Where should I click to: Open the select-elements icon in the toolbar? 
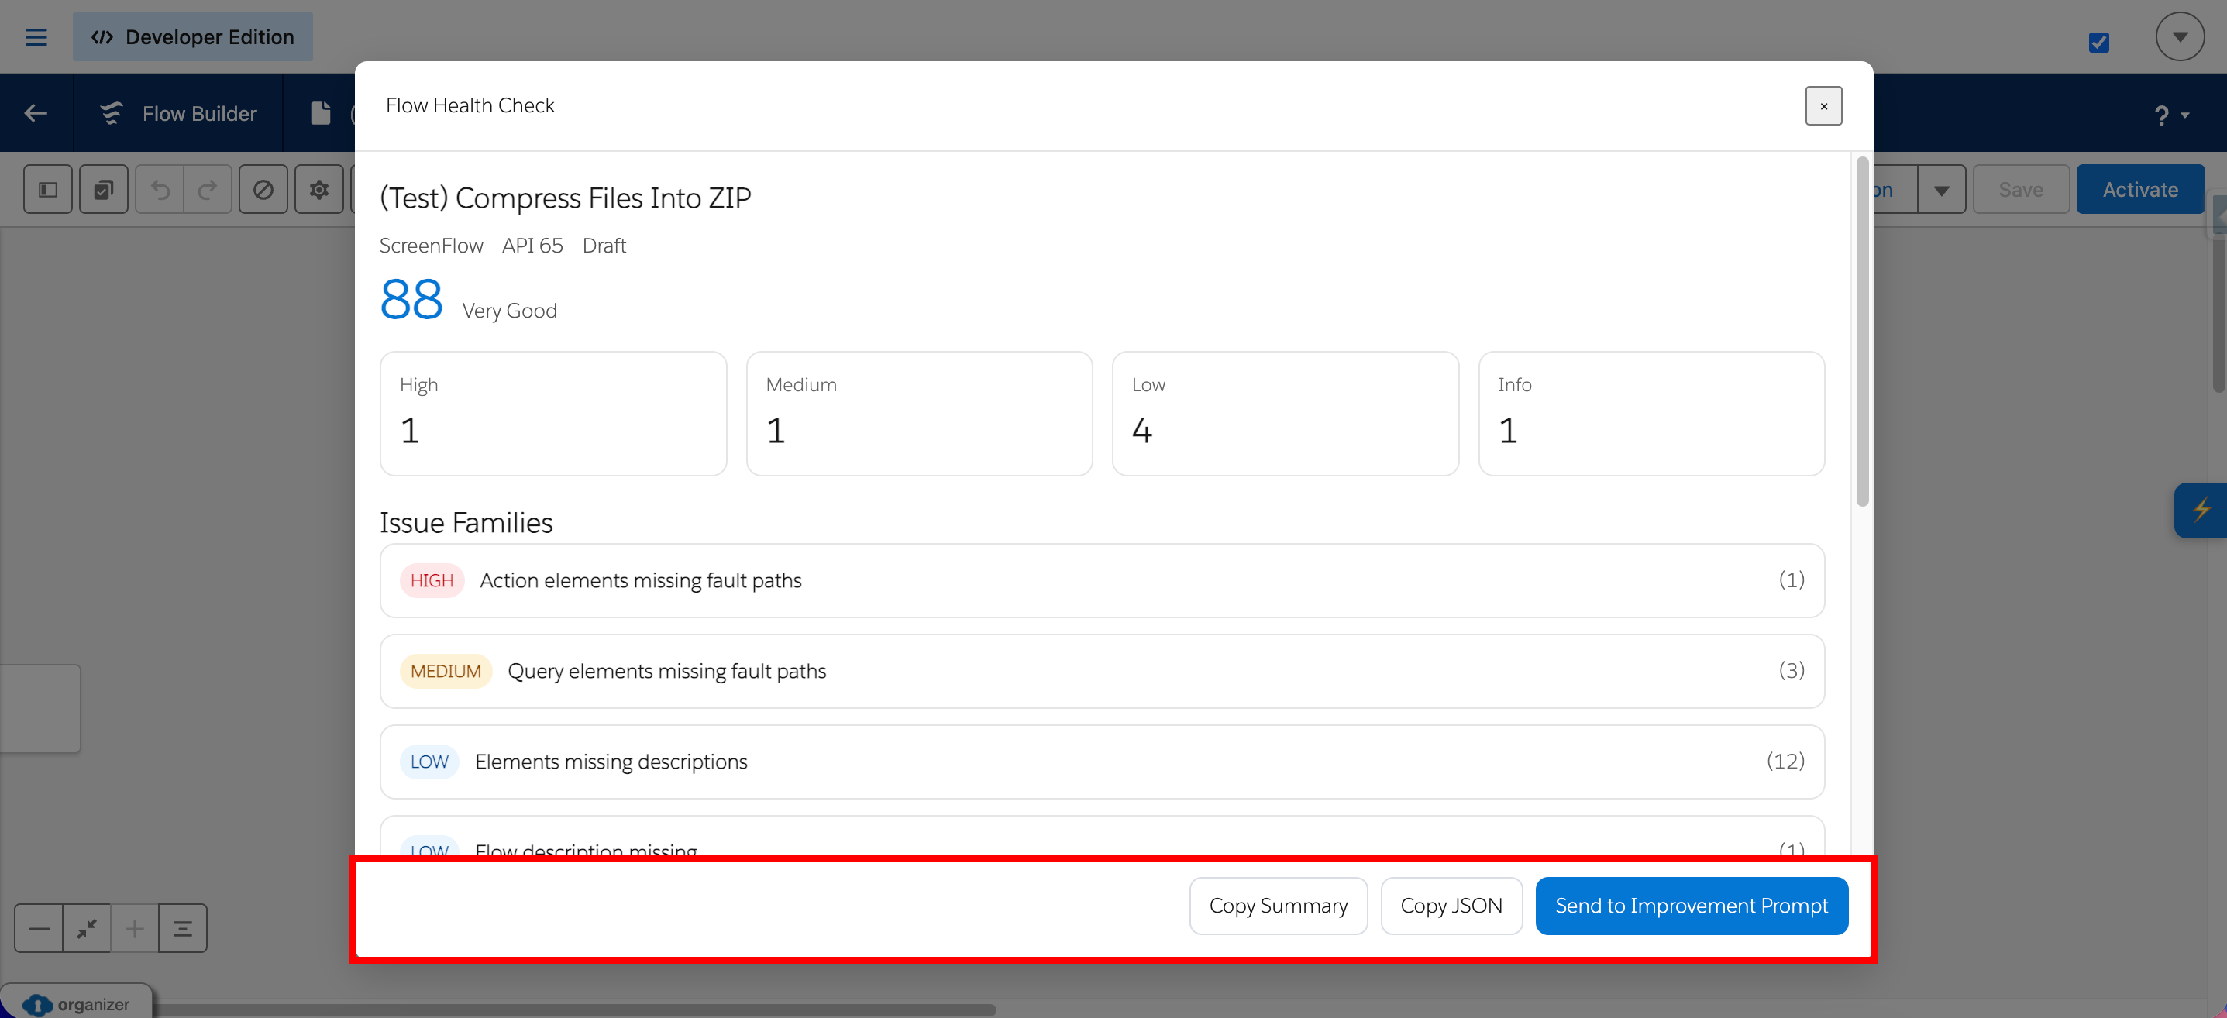coord(103,188)
